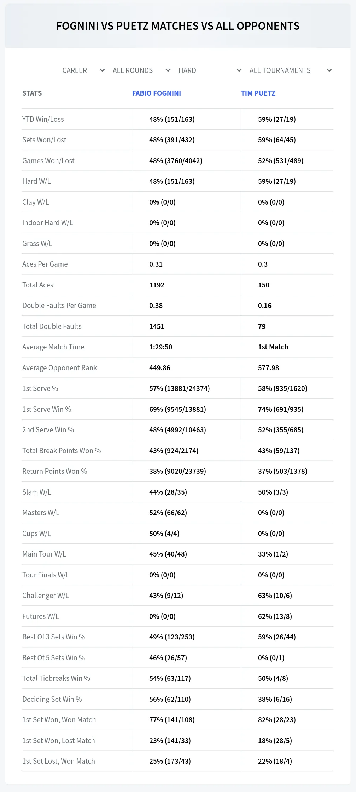The width and height of the screenshot is (356, 792).
Task: Select the Deciding Set Win % row label
Action: (x=52, y=699)
